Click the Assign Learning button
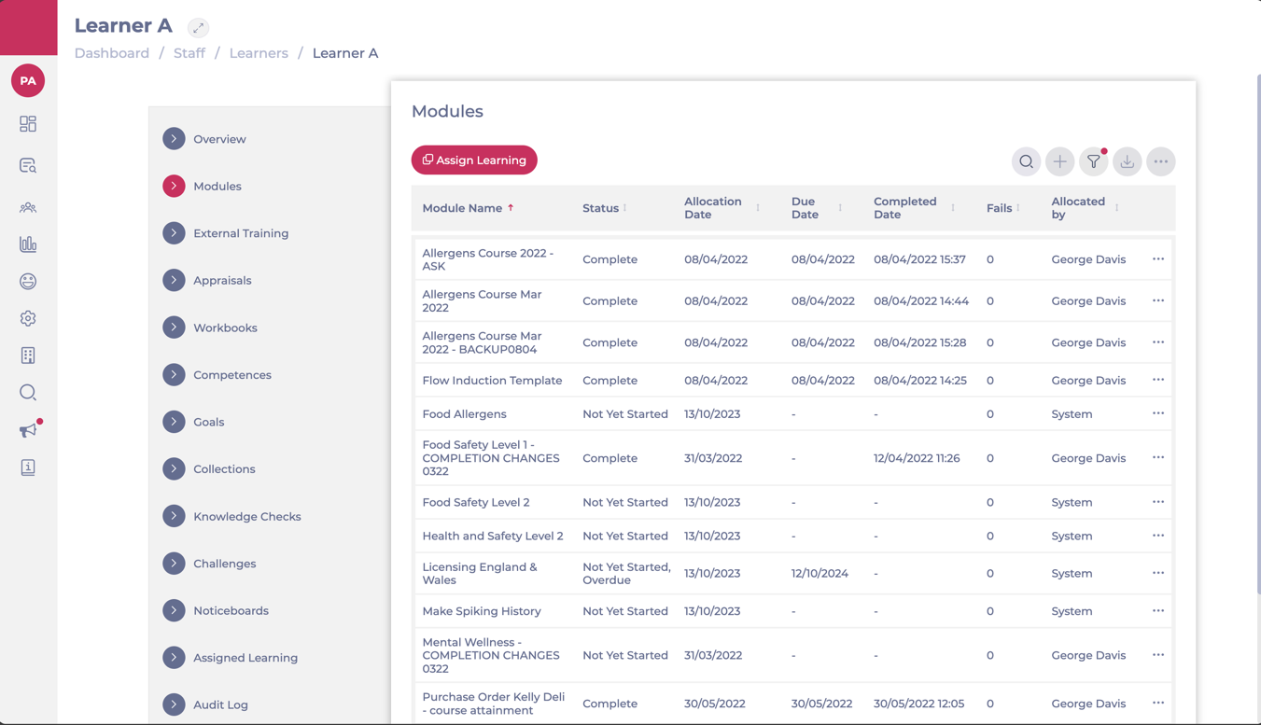The height and width of the screenshot is (725, 1261). click(474, 160)
